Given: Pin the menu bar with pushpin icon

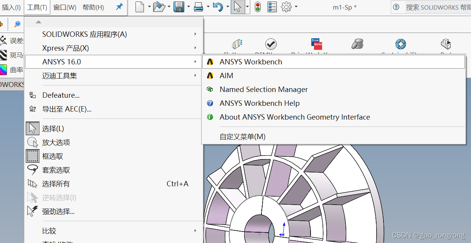Looking at the screenshot, I should point(119,7).
